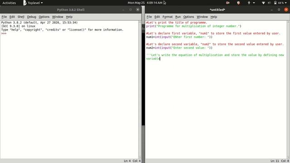Open Debug menu in Python Shell window
Screen dimensions: 290x163
tap(31, 17)
